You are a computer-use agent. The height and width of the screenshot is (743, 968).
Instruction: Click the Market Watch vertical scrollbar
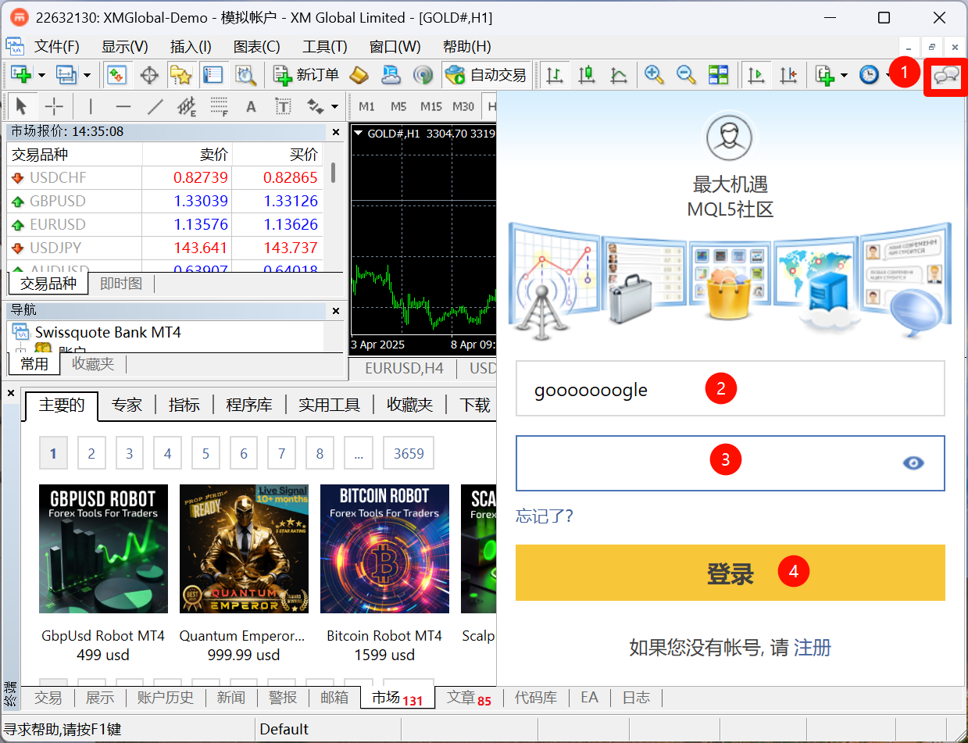pyautogui.click(x=334, y=171)
